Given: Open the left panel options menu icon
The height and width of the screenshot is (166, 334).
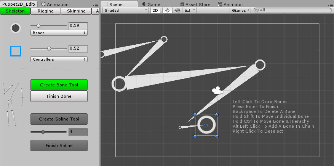Looking at the screenshot, I should (x=95, y=5).
